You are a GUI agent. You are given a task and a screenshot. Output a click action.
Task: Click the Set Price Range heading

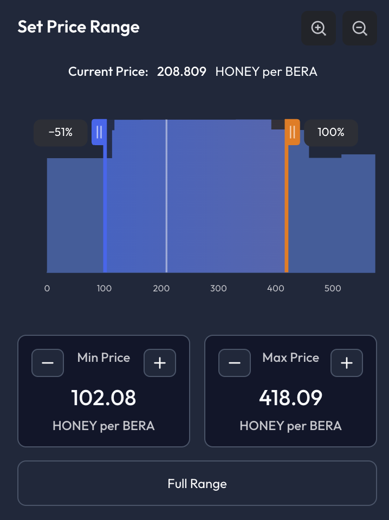tap(79, 27)
